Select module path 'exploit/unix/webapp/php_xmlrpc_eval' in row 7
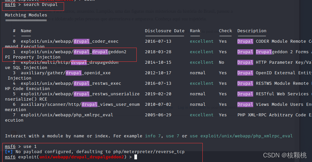The height and width of the screenshot is (162, 312). [67, 115]
